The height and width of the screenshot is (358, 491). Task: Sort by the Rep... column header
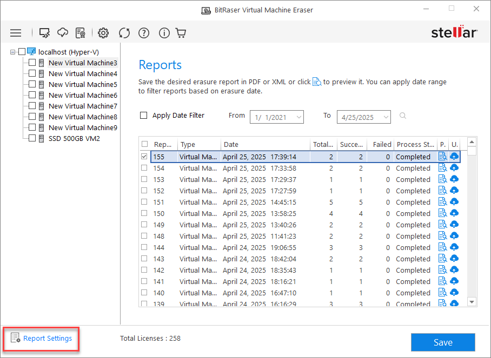[x=163, y=145]
